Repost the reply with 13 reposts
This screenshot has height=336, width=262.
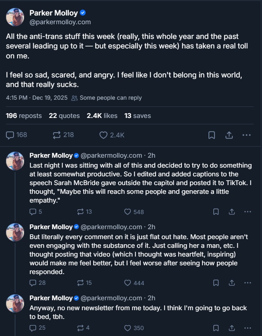point(80,212)
